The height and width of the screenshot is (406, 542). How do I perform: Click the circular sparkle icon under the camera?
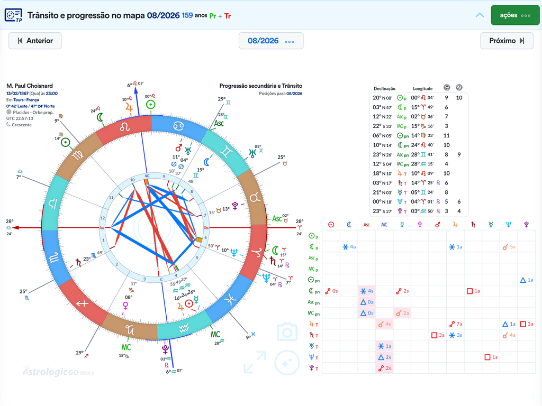[x=287, y=363]
